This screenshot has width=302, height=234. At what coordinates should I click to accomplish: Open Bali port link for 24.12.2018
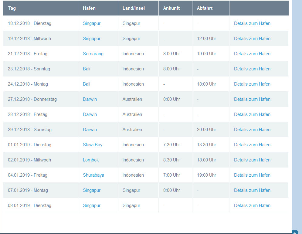[x=87, y=84]
